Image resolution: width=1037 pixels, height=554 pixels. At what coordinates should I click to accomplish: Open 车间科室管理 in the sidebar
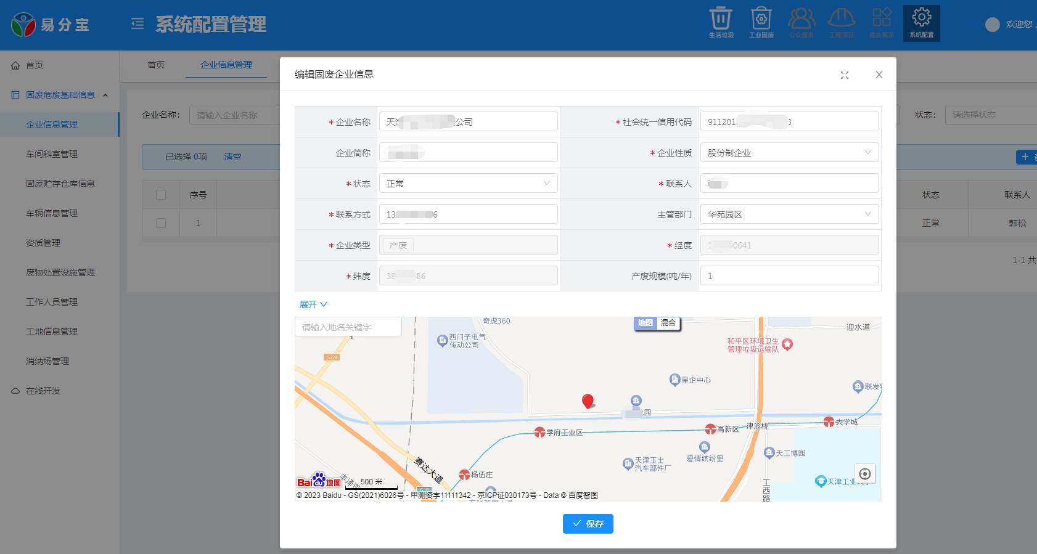point(59,154)
